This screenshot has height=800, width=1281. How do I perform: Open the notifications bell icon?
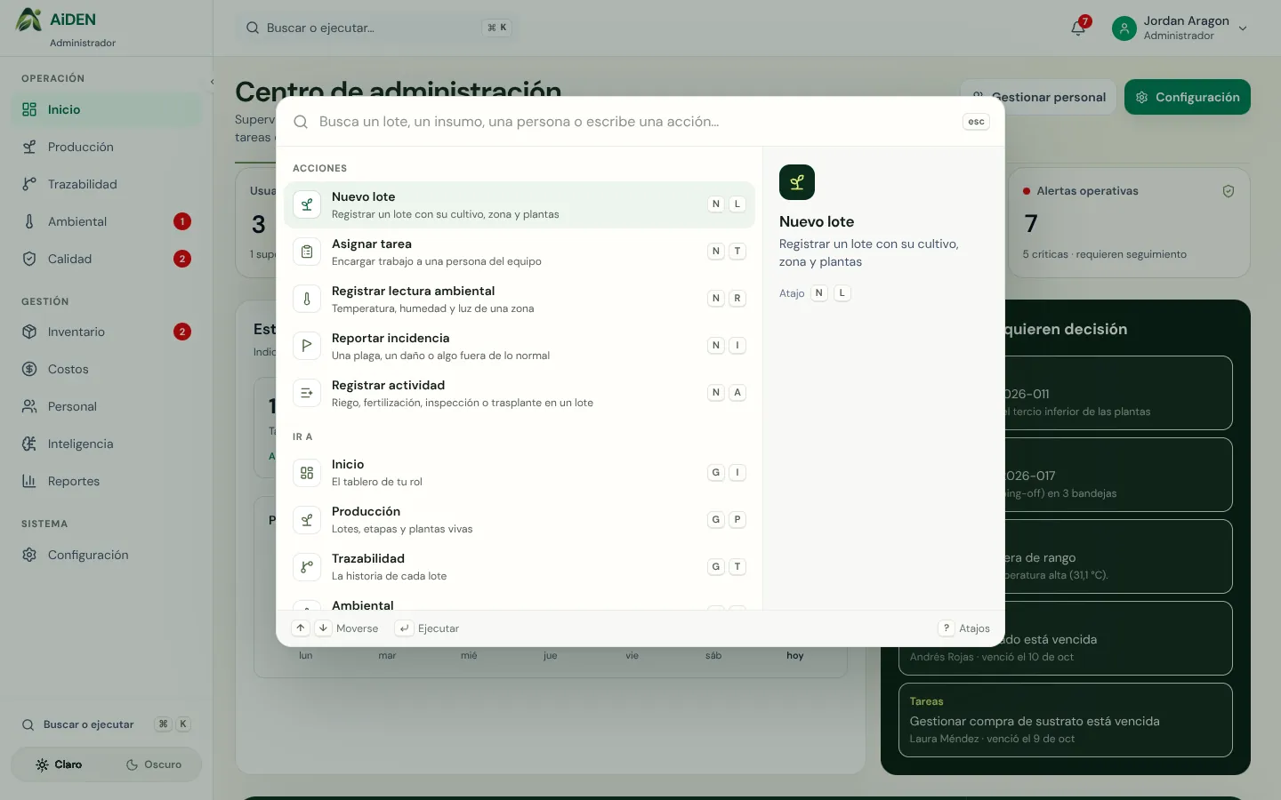click(x=1078, y=28)
